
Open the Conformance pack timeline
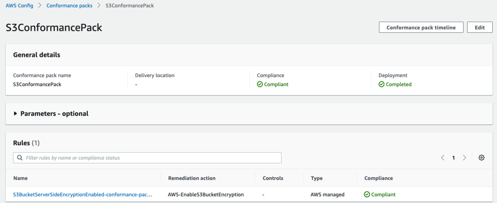(421, 28)
